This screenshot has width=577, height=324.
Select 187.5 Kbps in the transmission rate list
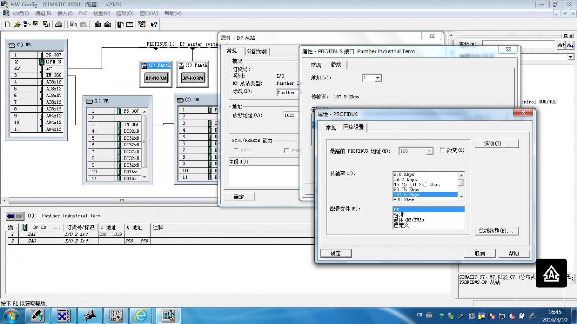pos(425,195)
